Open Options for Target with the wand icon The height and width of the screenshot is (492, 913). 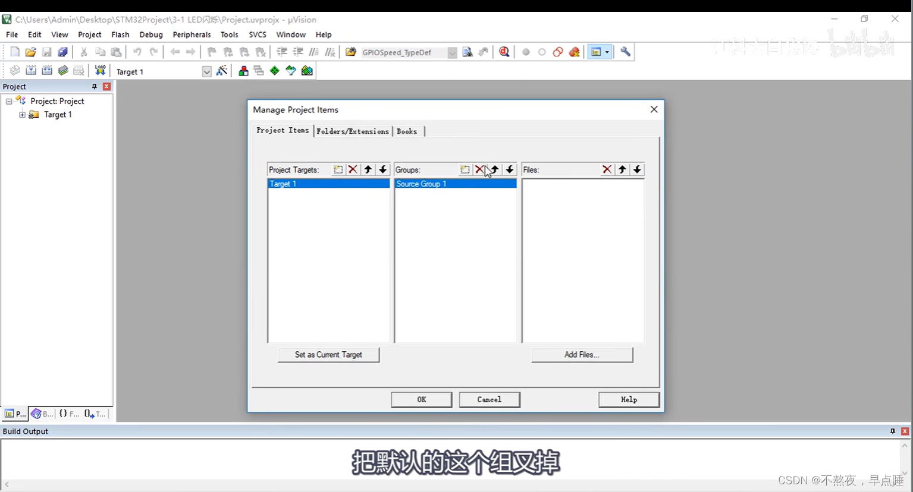tap(222, 70)
